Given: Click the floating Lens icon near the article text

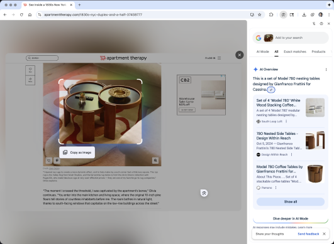Looking at the screenshot, I should (x=204, y=193).
